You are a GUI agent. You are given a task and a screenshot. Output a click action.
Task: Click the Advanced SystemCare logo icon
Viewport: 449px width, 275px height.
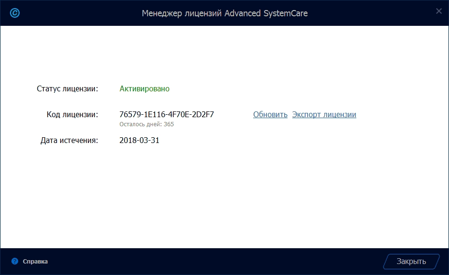(x=15, y=13)
